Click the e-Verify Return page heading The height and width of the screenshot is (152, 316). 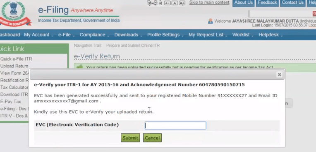coord(97,56)
